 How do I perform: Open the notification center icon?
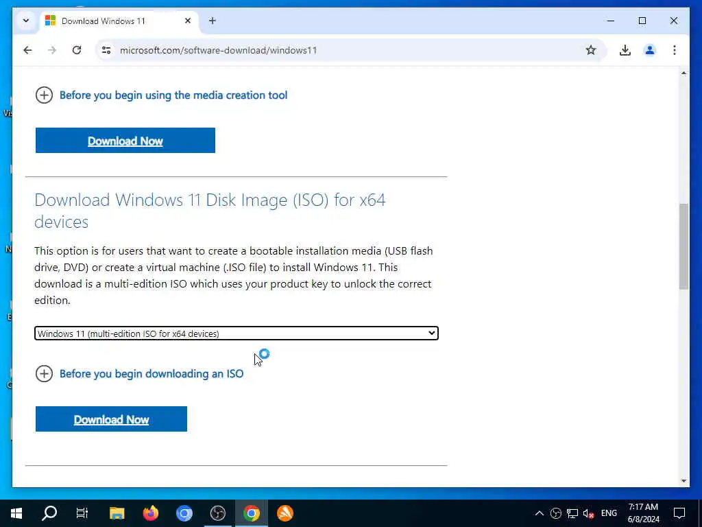click(x=679, y=513)
